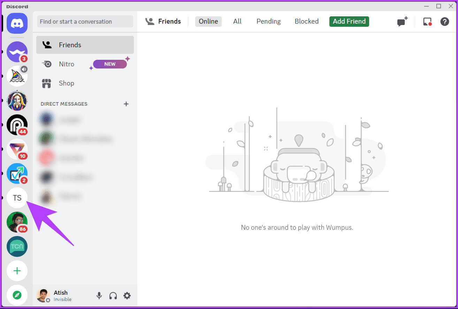Click the NEW Nitro badge

coord(110,64)
